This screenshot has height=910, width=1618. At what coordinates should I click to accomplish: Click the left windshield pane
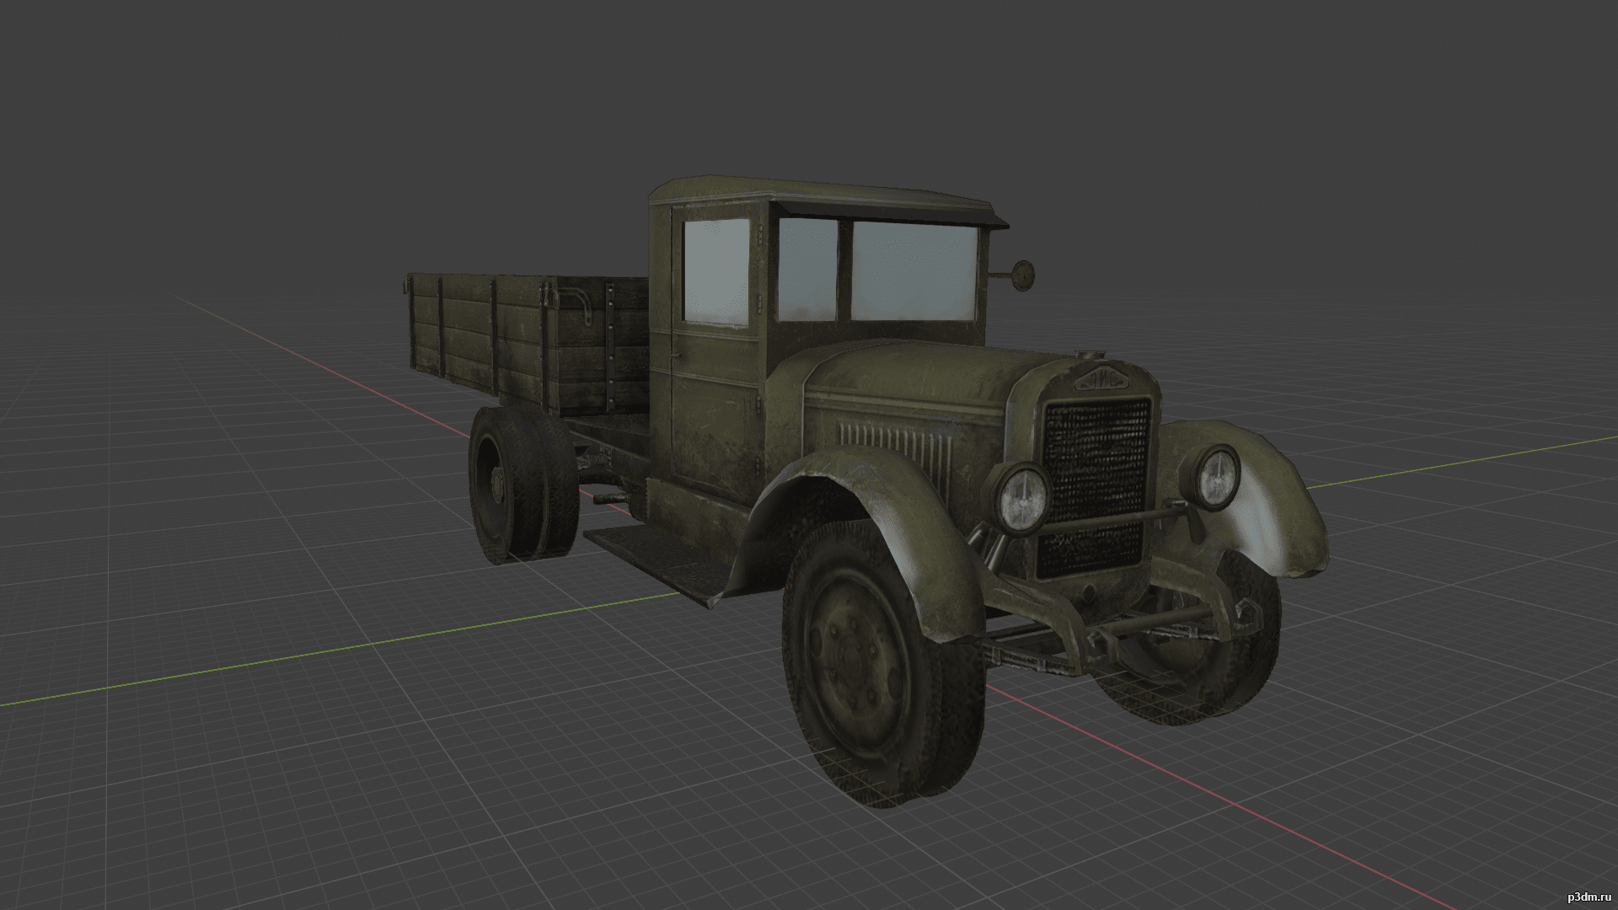[807, 270]
